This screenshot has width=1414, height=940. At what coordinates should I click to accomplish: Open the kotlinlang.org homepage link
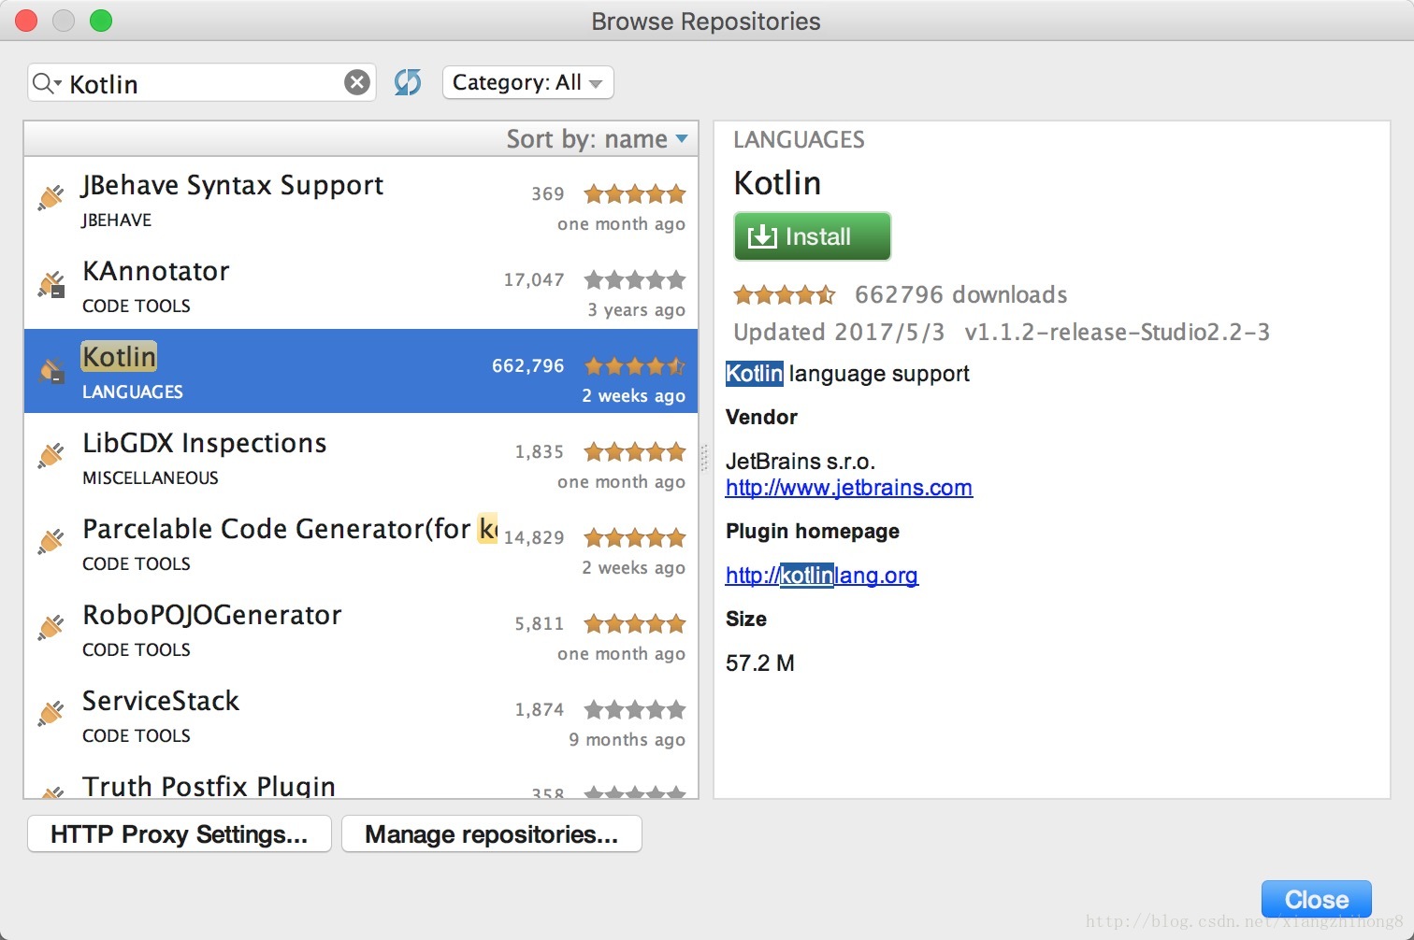pos(822,576)
